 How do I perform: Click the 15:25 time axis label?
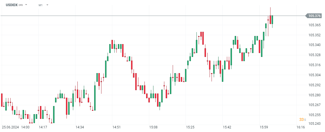(x=190, y=127)
